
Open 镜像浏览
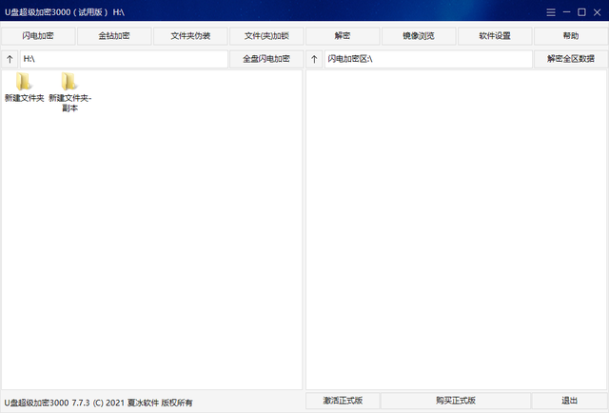[x=419, y=36]
